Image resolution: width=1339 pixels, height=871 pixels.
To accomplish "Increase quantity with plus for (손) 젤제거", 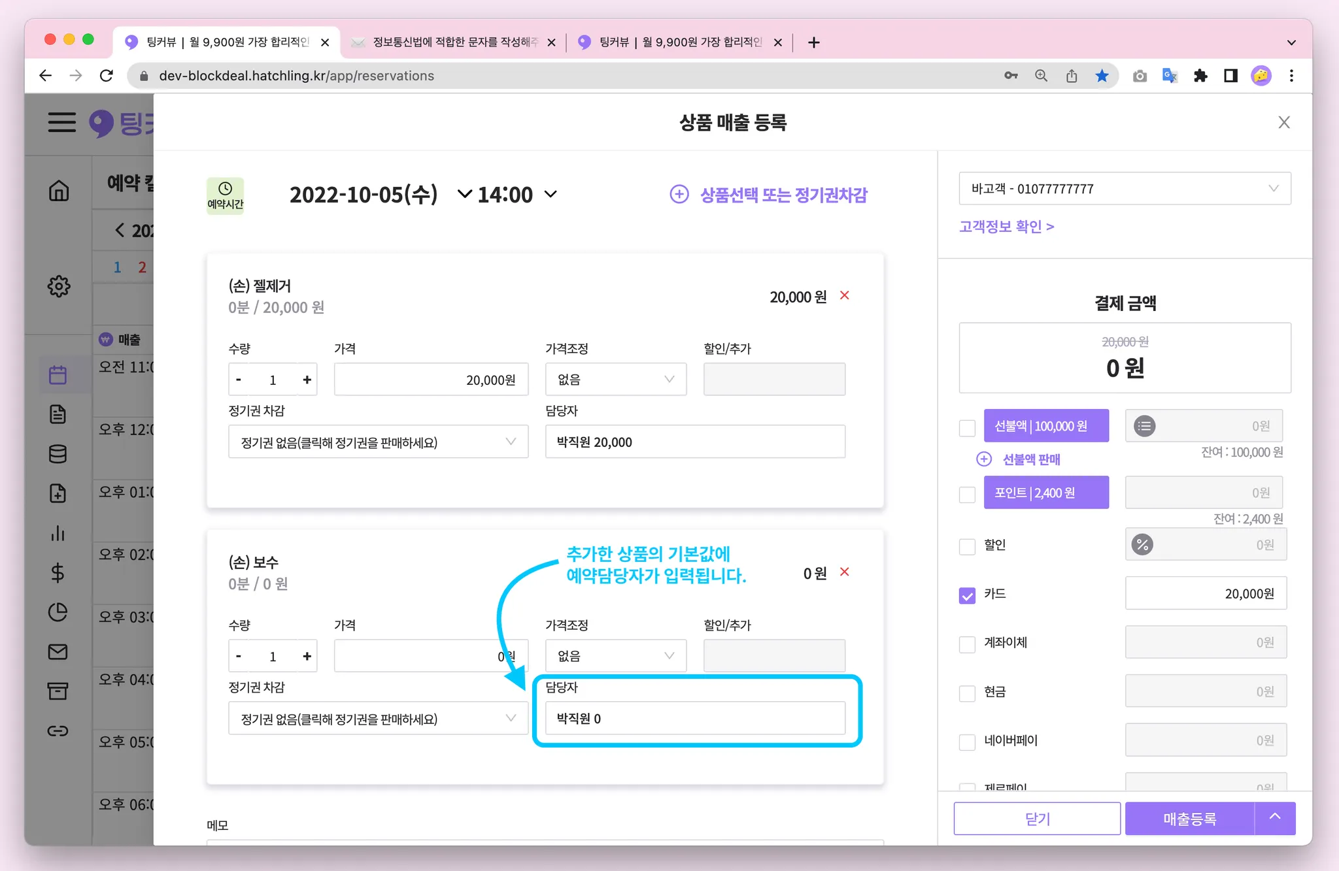I will 307,380.
